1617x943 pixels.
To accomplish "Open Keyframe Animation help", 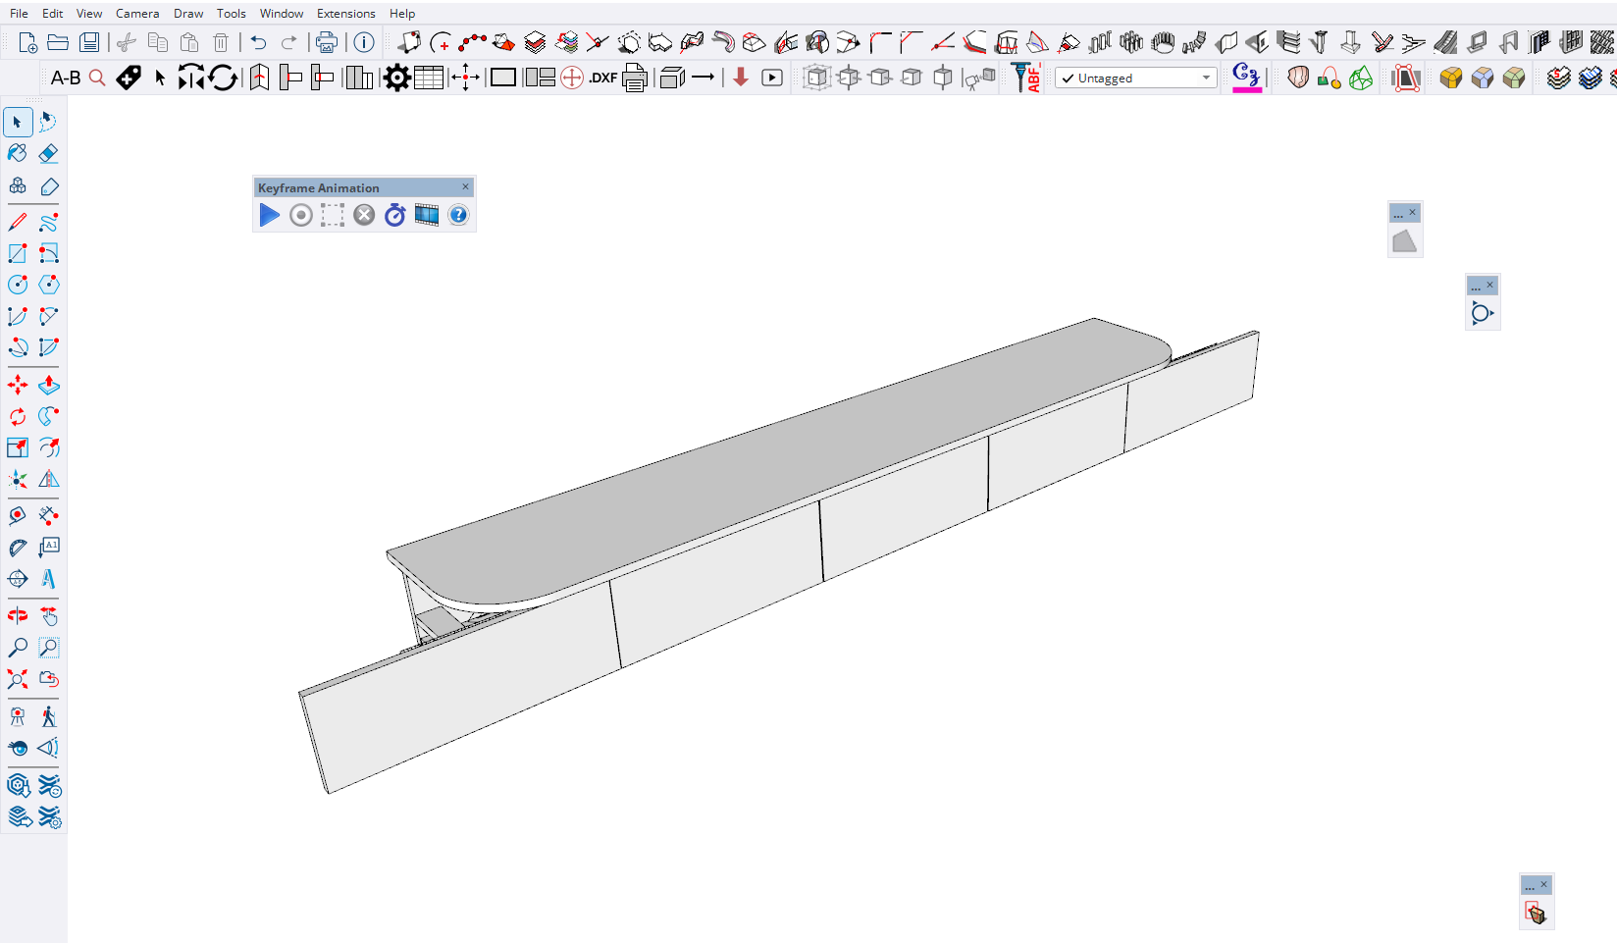I will click(458, 215).
